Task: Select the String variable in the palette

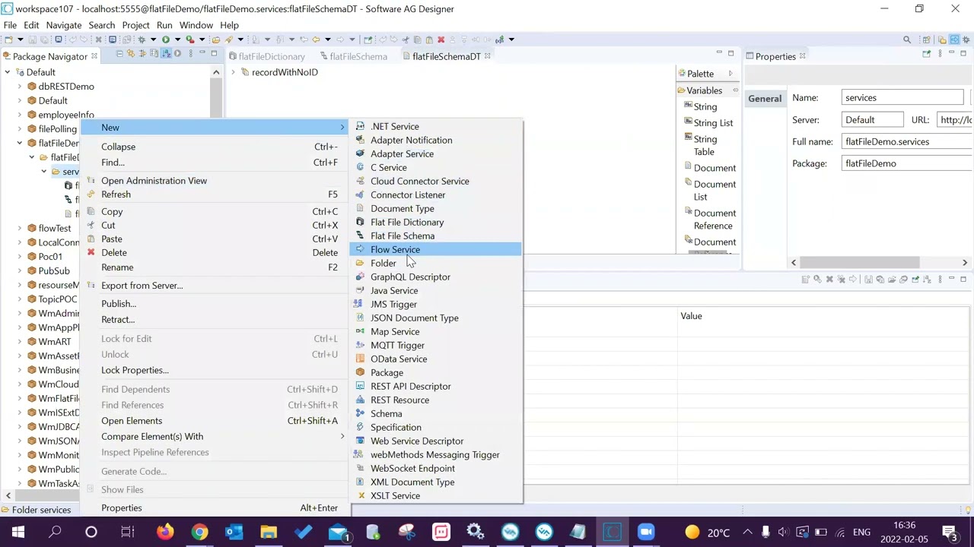Action: (x=700, y=107)
